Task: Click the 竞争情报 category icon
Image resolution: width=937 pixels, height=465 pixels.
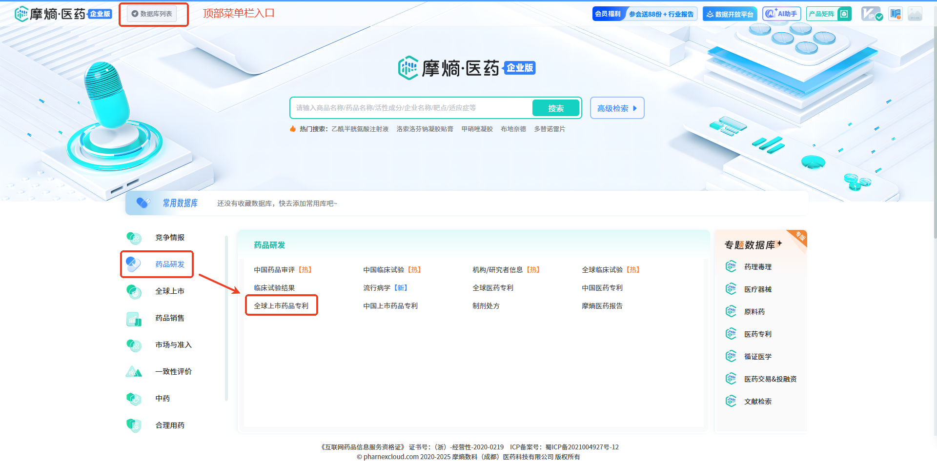Action: (133, 238)
